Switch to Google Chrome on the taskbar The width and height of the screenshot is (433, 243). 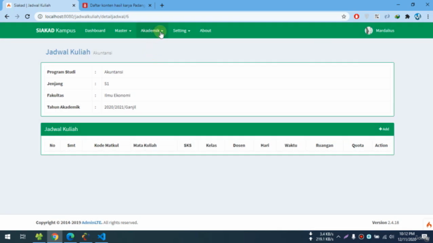pyautogui.click(x=55, y=237)
